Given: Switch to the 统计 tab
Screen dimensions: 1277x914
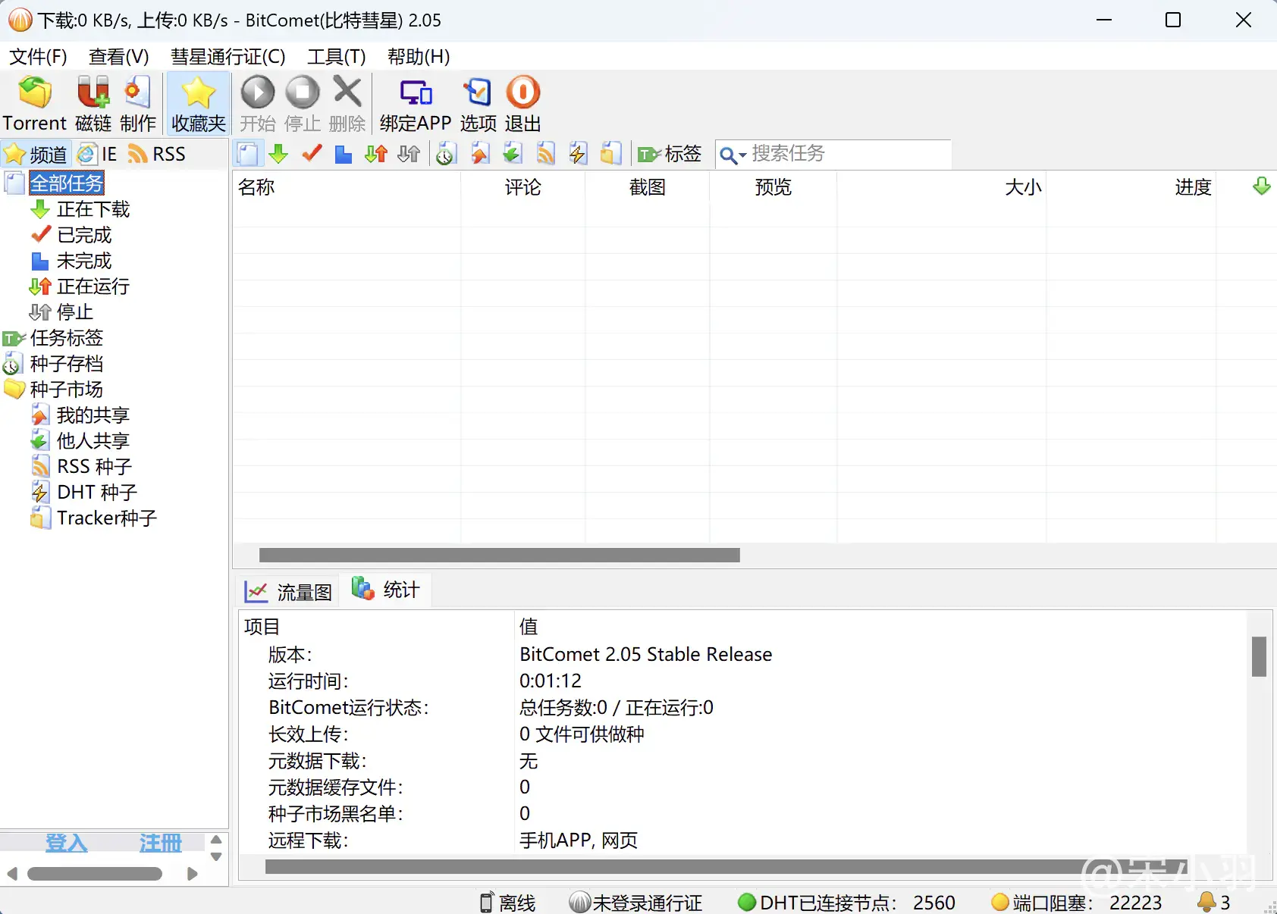Looking at the screenshot, I should coord(386,590).
